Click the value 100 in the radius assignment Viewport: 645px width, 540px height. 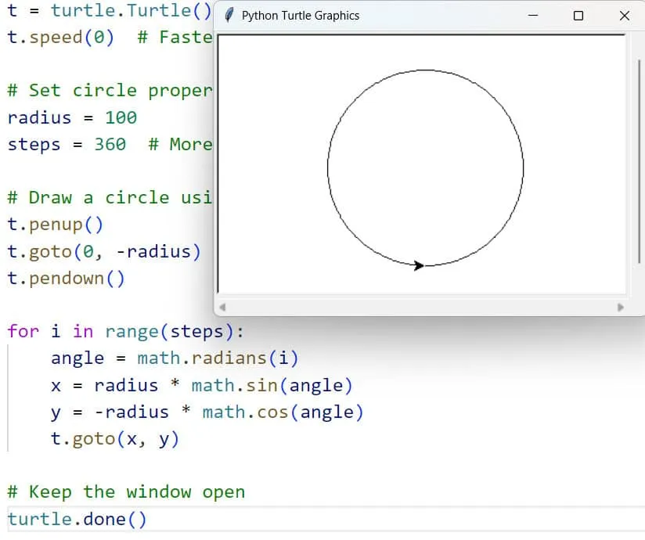[121, 117]
